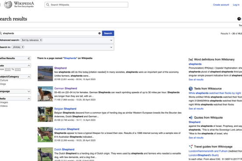The width and height of the screenshot is (242, 161).
Task: Click the 'Search results' page heading
Action: 14,19
